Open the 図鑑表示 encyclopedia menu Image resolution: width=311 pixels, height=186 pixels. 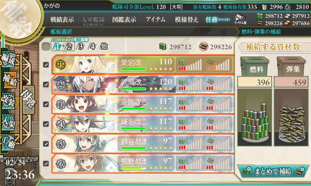tap(124, 19)
